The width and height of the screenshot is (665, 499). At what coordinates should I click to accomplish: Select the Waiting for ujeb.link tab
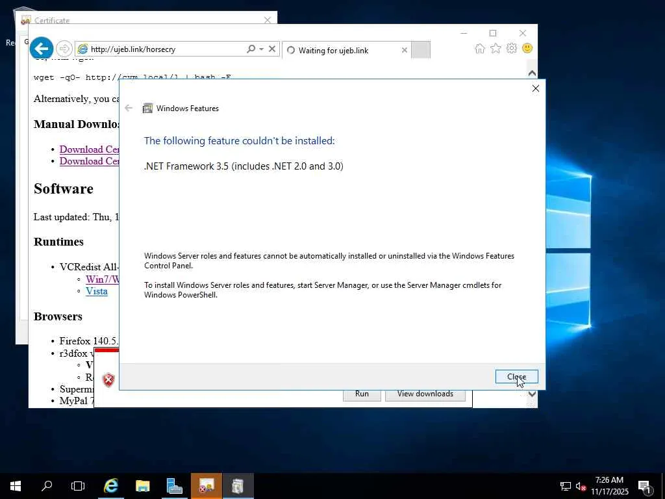click(345, 50)
